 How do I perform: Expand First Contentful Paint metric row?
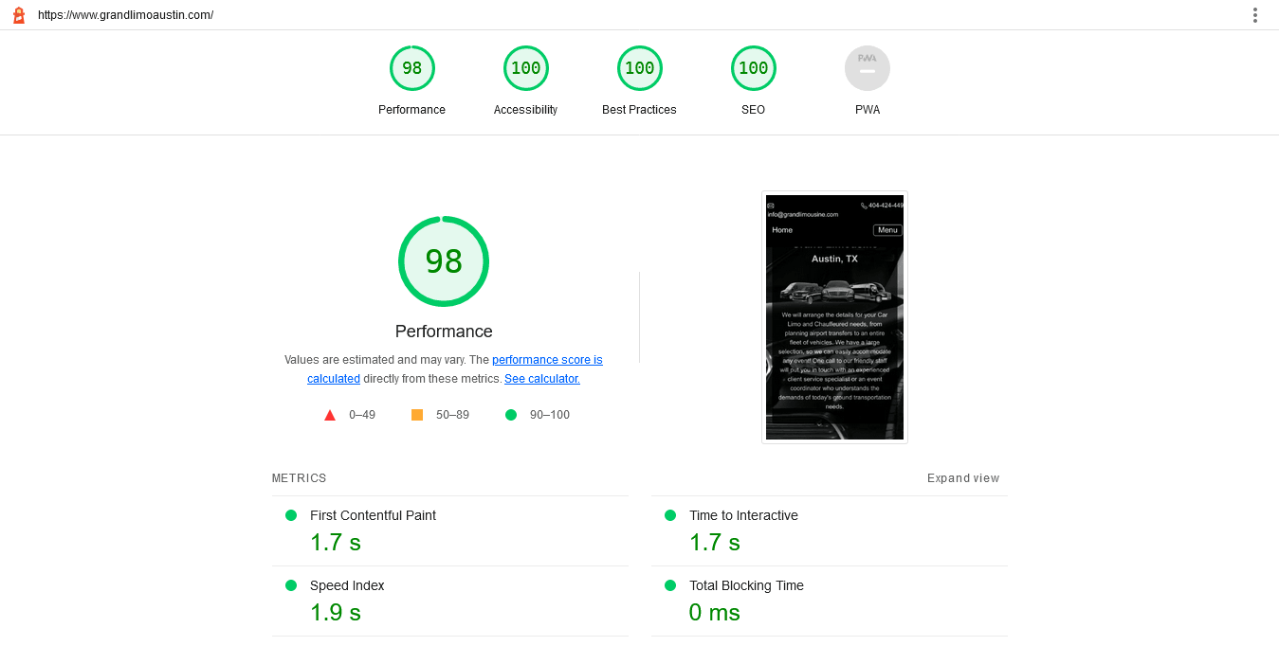450,531
